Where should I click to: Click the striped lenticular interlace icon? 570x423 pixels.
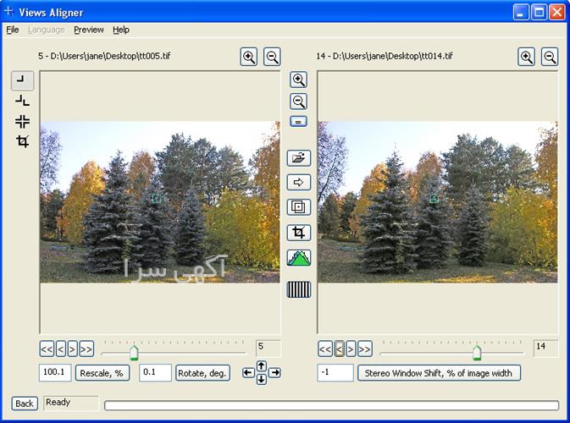(299, 289)
